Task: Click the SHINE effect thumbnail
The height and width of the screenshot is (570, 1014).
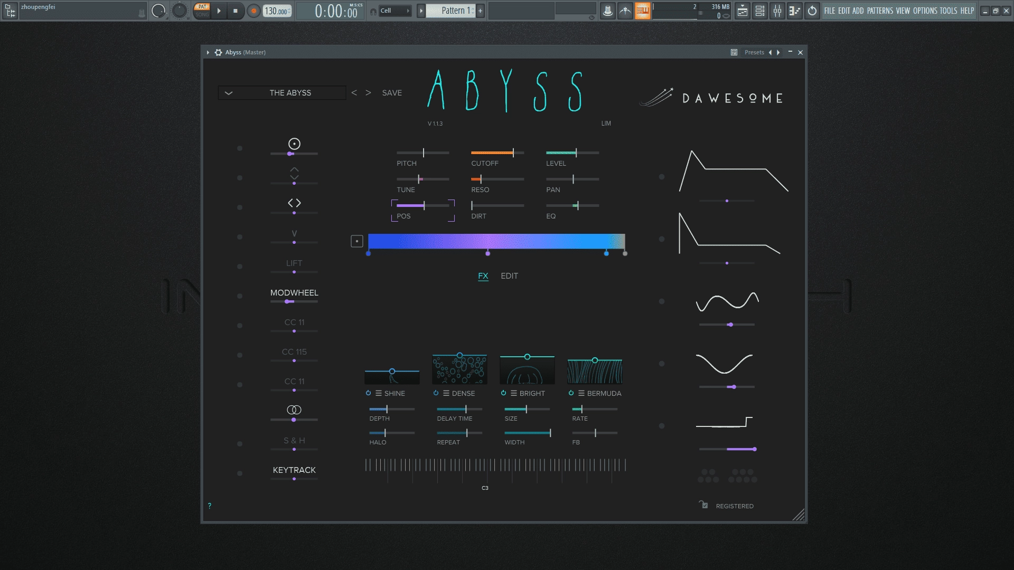Action: pyautogui.click(x=392, y=377)
